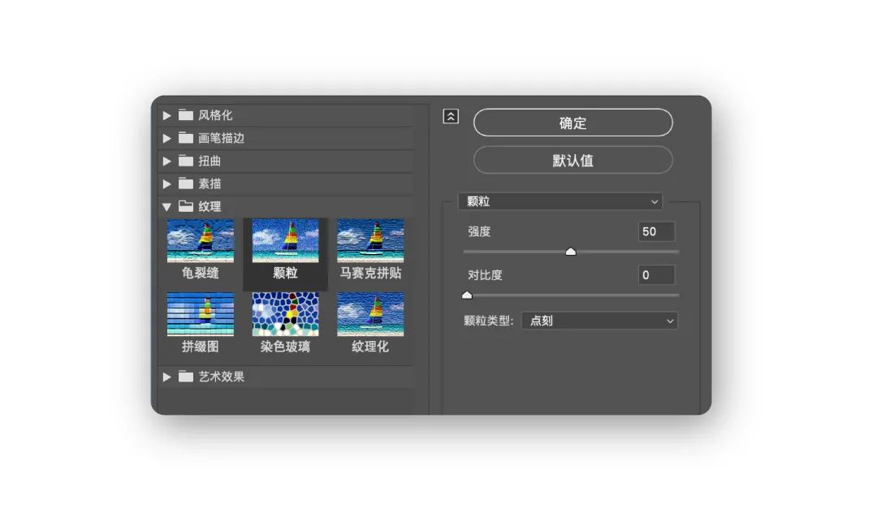Screen dimensions: 877x526
Task: Click the 确定 button
Action: pos(572,123)
